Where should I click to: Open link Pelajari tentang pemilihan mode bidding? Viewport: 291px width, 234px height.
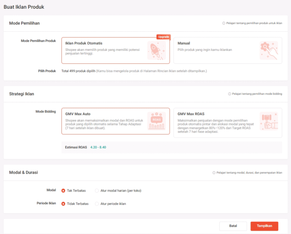257,94
